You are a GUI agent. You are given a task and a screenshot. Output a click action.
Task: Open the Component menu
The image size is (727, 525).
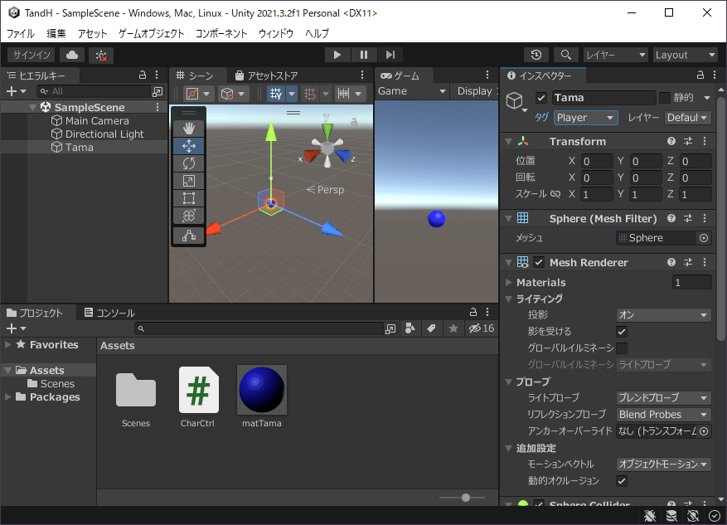coord(221,33)
